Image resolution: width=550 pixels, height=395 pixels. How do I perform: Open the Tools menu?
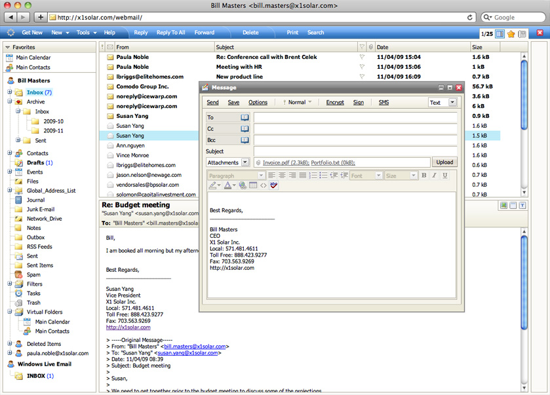click(x=85, y=33)
